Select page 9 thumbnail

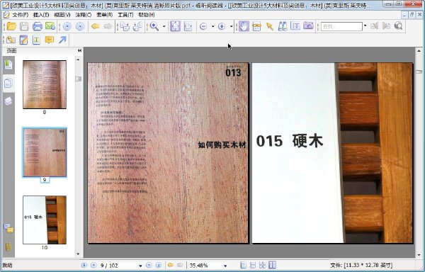tap(45, 152)
